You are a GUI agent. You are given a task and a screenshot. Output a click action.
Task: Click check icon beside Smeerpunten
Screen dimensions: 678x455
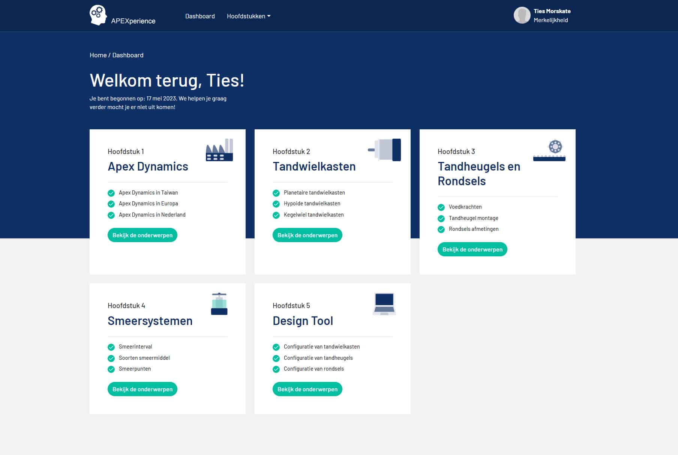(111, 369)
